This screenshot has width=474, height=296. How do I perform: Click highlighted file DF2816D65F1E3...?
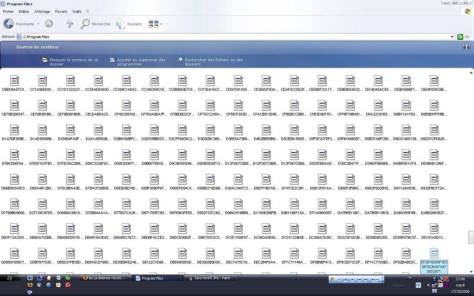[x=434, y=261]
